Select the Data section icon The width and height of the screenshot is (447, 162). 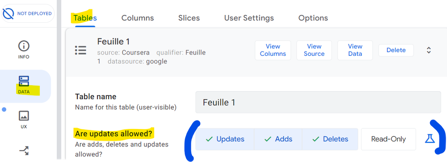(x=24, y=81)
